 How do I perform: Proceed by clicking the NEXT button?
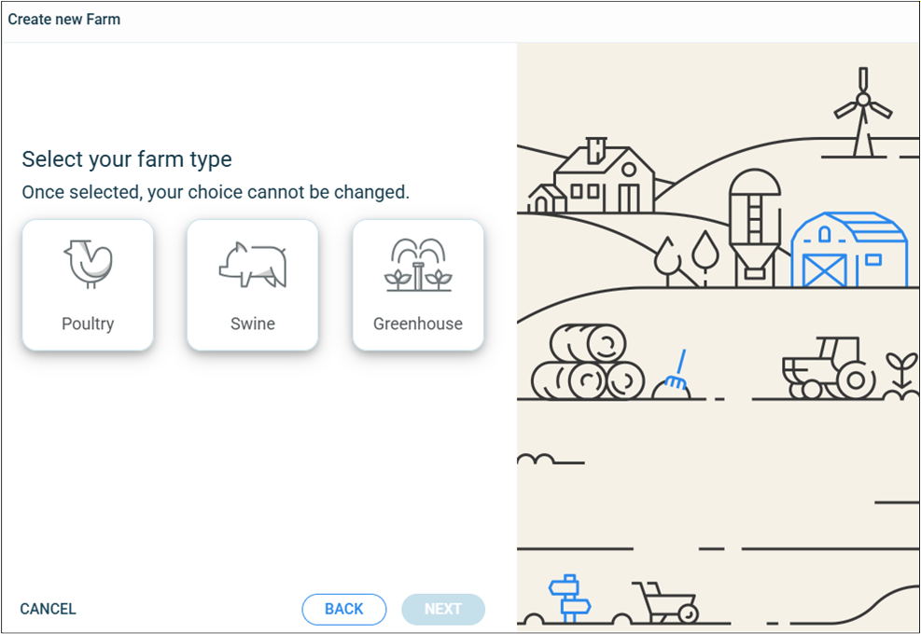click(x=442, y=609)
